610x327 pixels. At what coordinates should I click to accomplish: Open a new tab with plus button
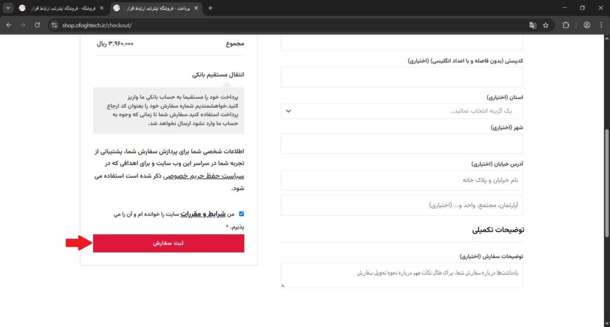click(210, 8)
